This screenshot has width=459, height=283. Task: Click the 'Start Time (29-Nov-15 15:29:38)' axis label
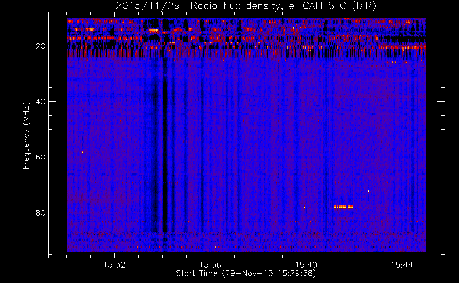point(246,273)
